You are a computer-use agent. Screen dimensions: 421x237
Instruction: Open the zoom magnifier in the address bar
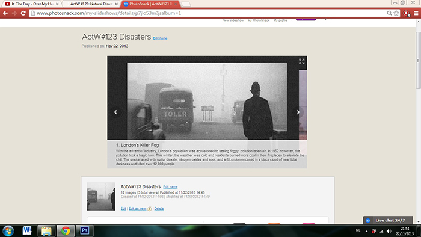[389, 13]
